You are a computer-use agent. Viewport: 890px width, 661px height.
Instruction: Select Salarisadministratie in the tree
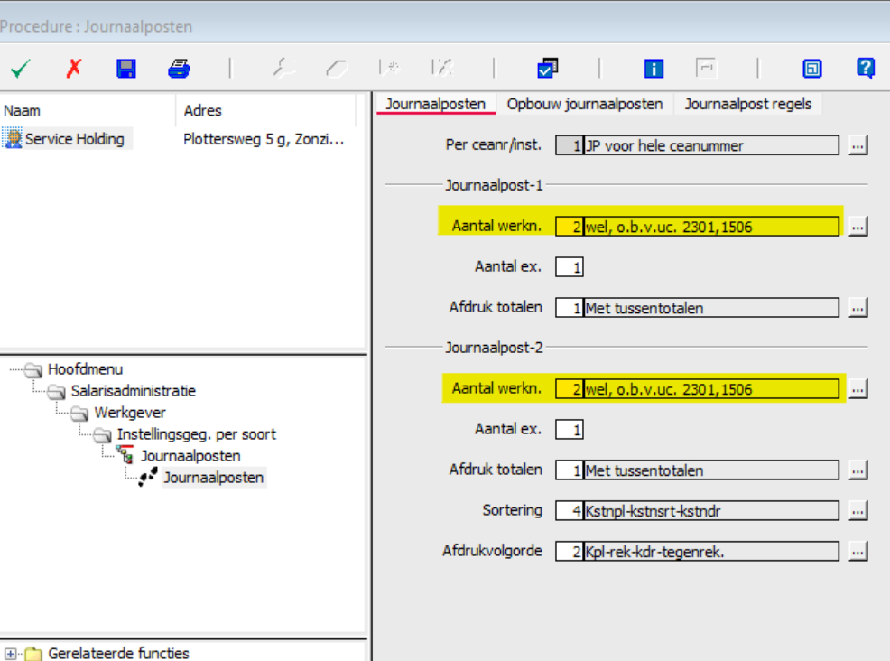[133, 391]
